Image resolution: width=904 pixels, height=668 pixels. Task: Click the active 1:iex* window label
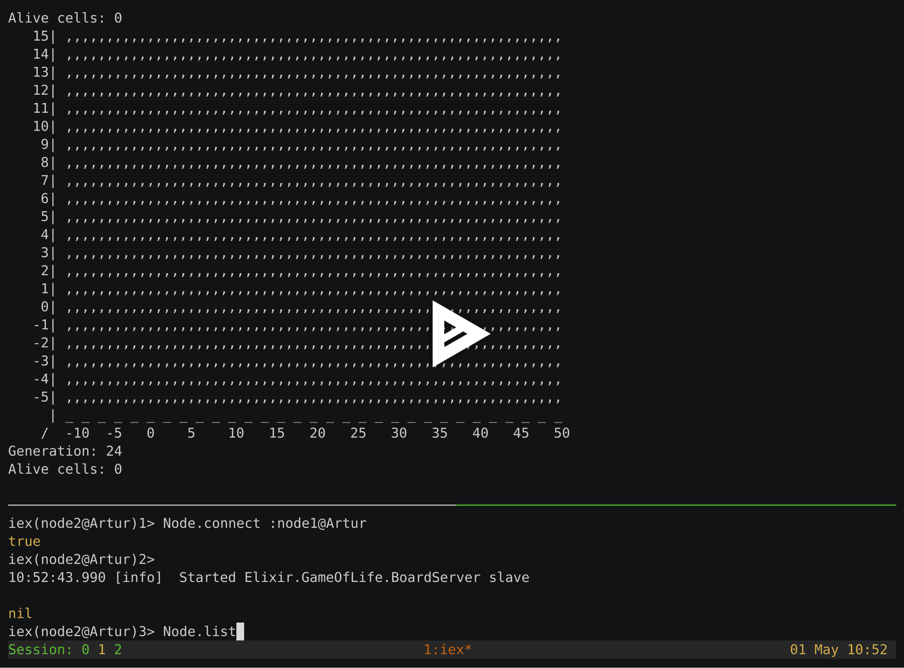tap(447, 650)
